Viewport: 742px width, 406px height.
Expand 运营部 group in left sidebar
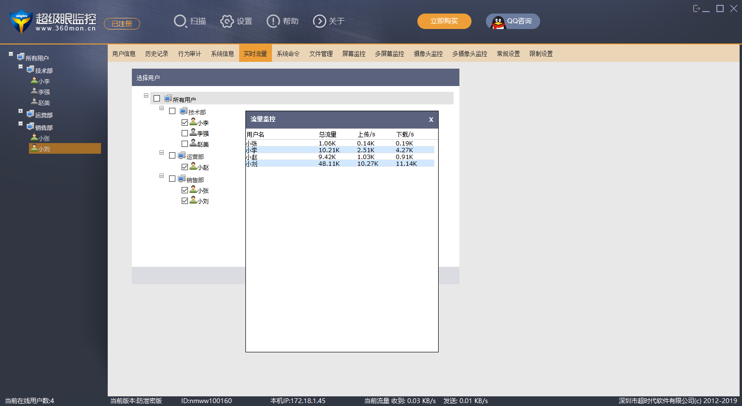pos(21,111)
